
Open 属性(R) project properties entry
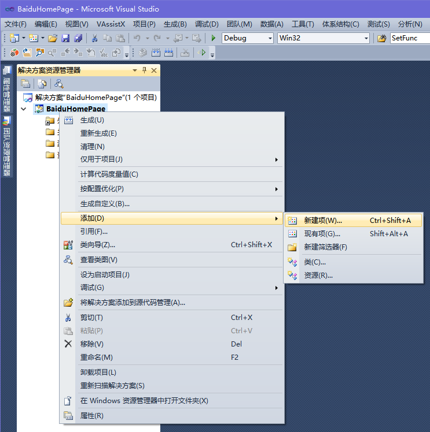click(172, 415)
